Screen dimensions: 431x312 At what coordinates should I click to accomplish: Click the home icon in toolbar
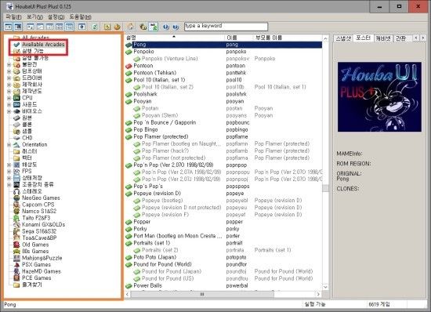(131, 27)
